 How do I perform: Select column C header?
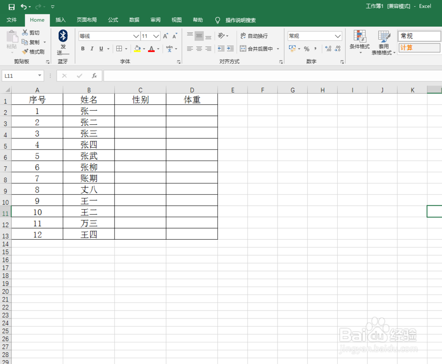tap(141, 90)
